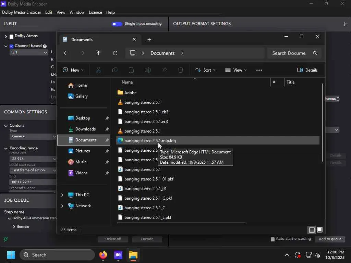
Task: Switch to details list view icon in status bar
Action: [312, 230]
